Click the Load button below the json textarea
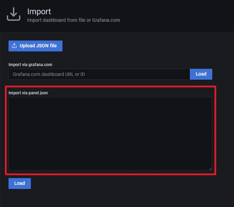The height and width of the screenshot is (207, 234). point(19,183)
